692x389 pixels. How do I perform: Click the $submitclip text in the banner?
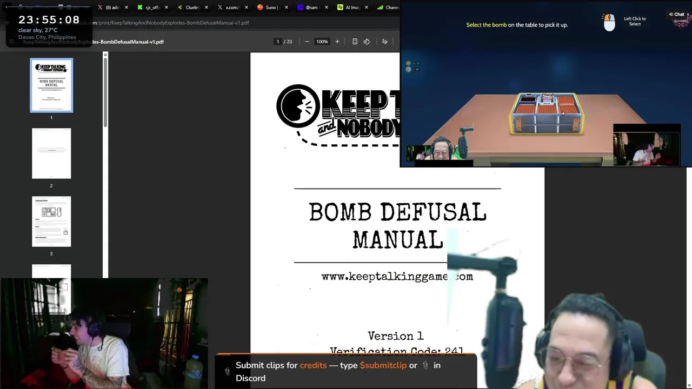pyautogui.click(x=383, y=365)
